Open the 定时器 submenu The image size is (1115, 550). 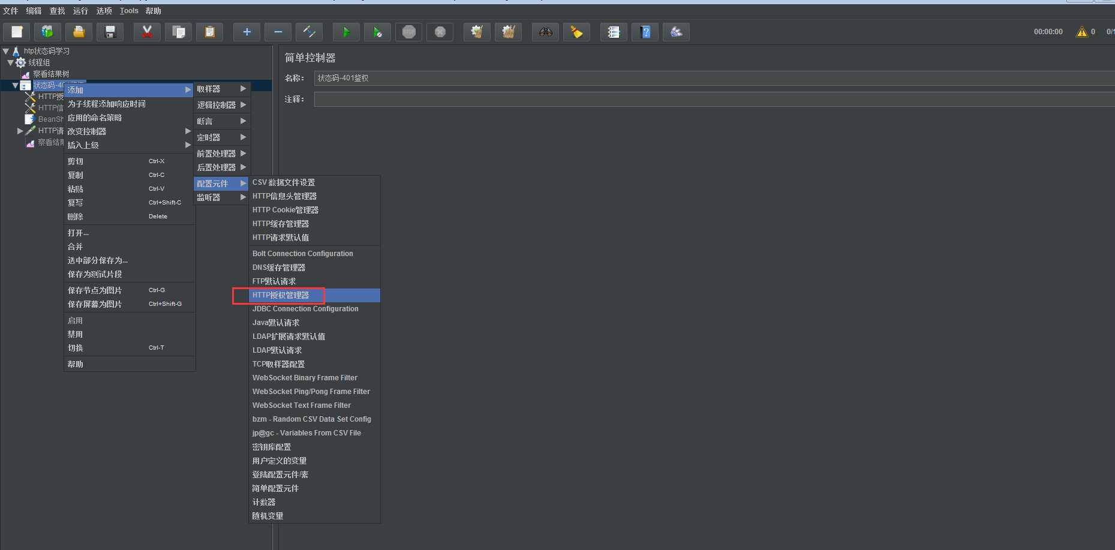tap(221, 137)
